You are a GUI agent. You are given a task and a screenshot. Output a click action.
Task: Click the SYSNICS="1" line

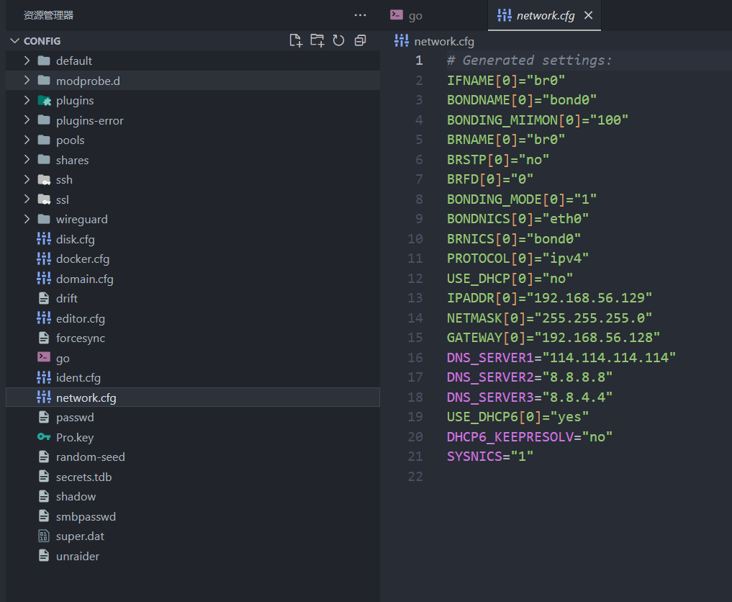[x=489, y=457]
